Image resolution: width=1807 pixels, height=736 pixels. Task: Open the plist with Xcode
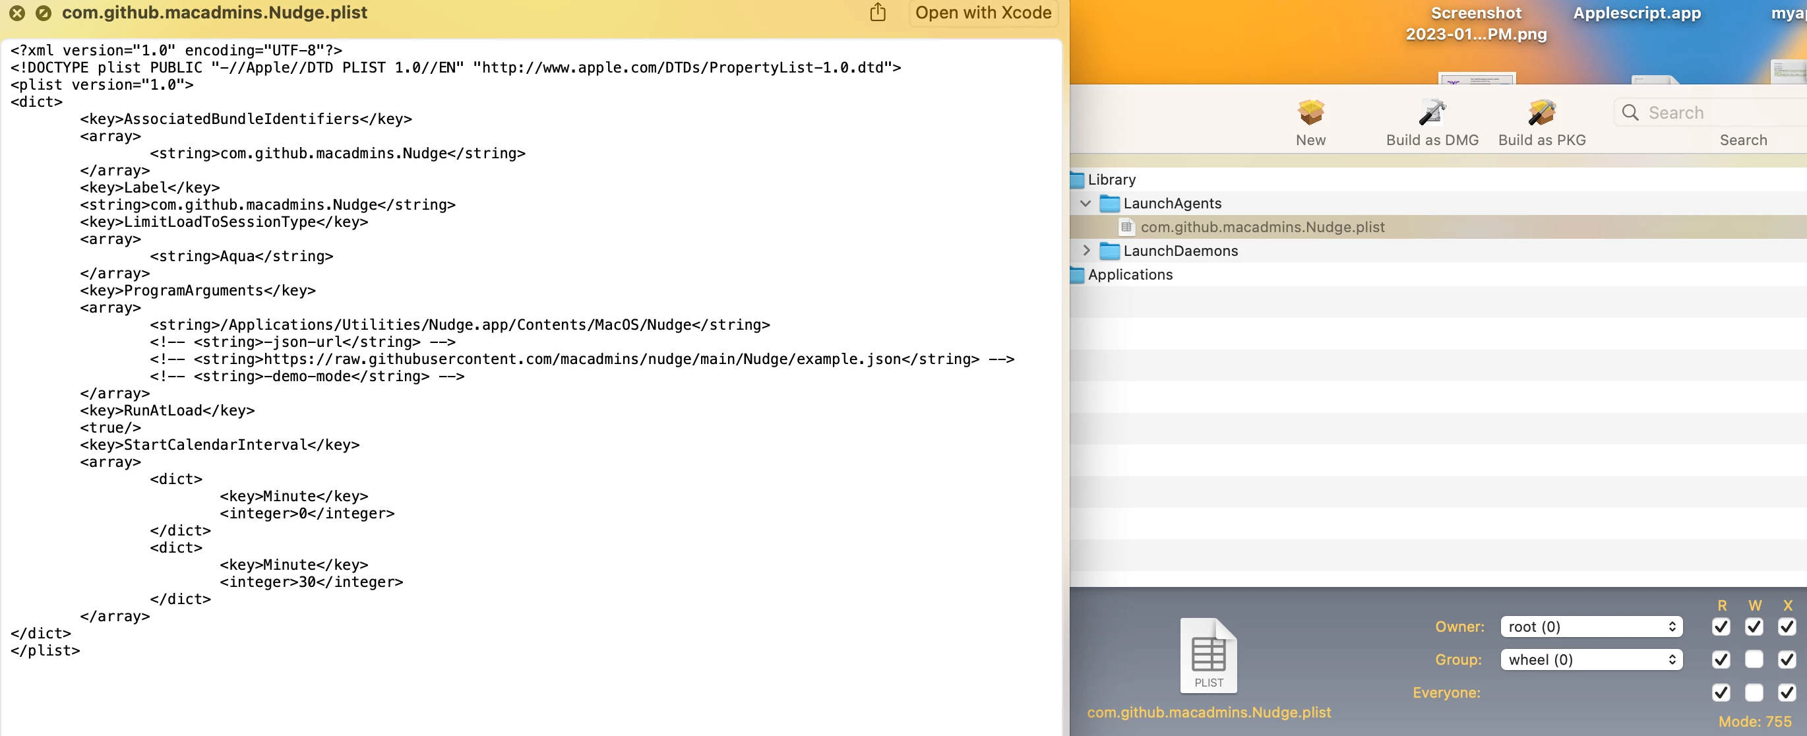983,13
